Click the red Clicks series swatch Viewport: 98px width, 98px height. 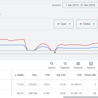(x=81, y=24)
